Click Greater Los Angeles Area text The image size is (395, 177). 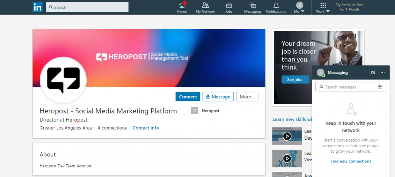point(66,128)
